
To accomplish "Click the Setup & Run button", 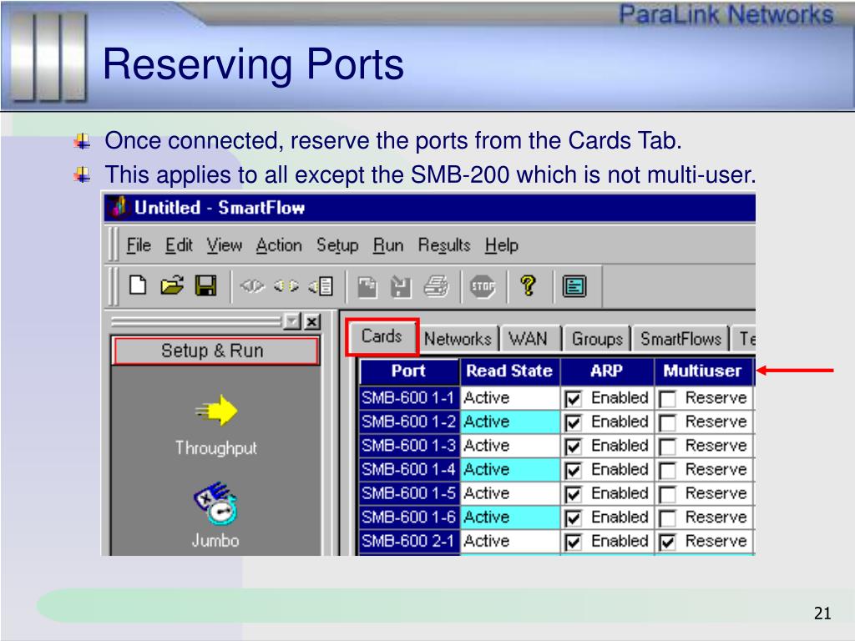I will [x=215, y=351].
